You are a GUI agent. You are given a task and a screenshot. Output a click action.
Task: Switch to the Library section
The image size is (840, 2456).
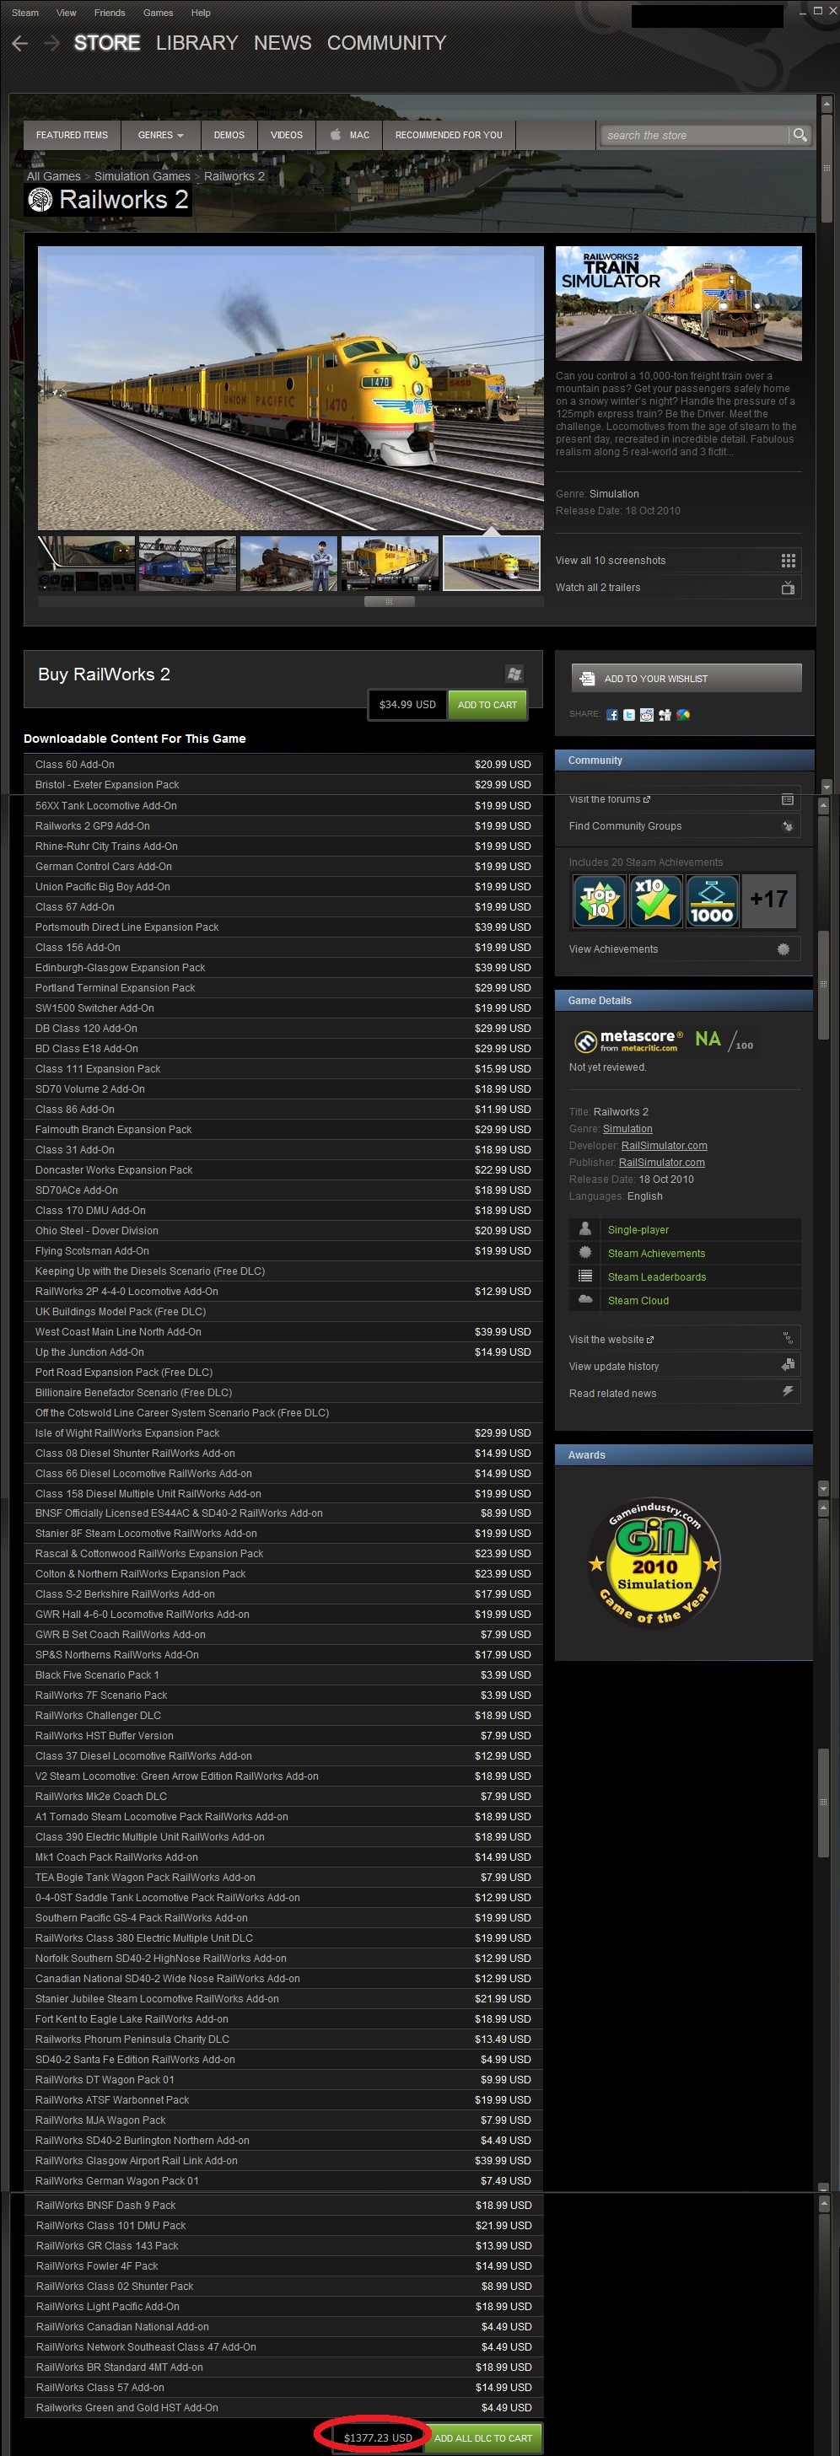[197, 43]
